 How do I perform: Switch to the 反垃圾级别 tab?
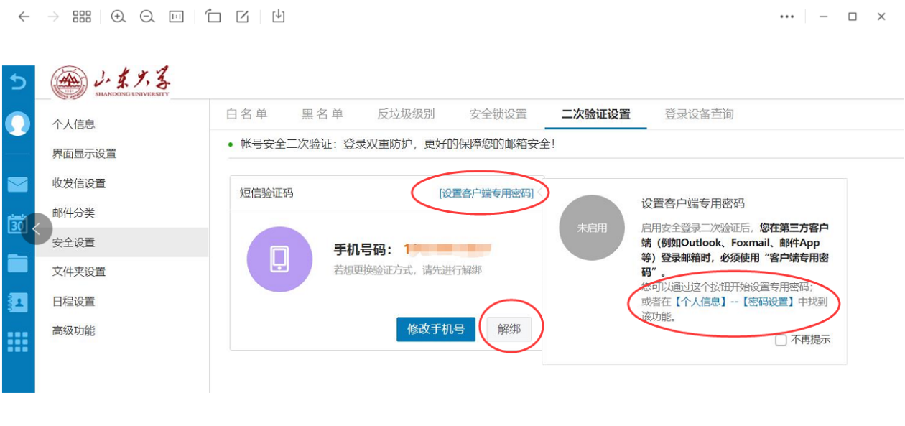click(x=406, y=114)
